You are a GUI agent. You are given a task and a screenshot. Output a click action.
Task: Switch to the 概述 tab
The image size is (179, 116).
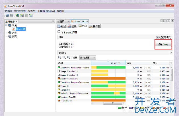click(x=62, y=26)
